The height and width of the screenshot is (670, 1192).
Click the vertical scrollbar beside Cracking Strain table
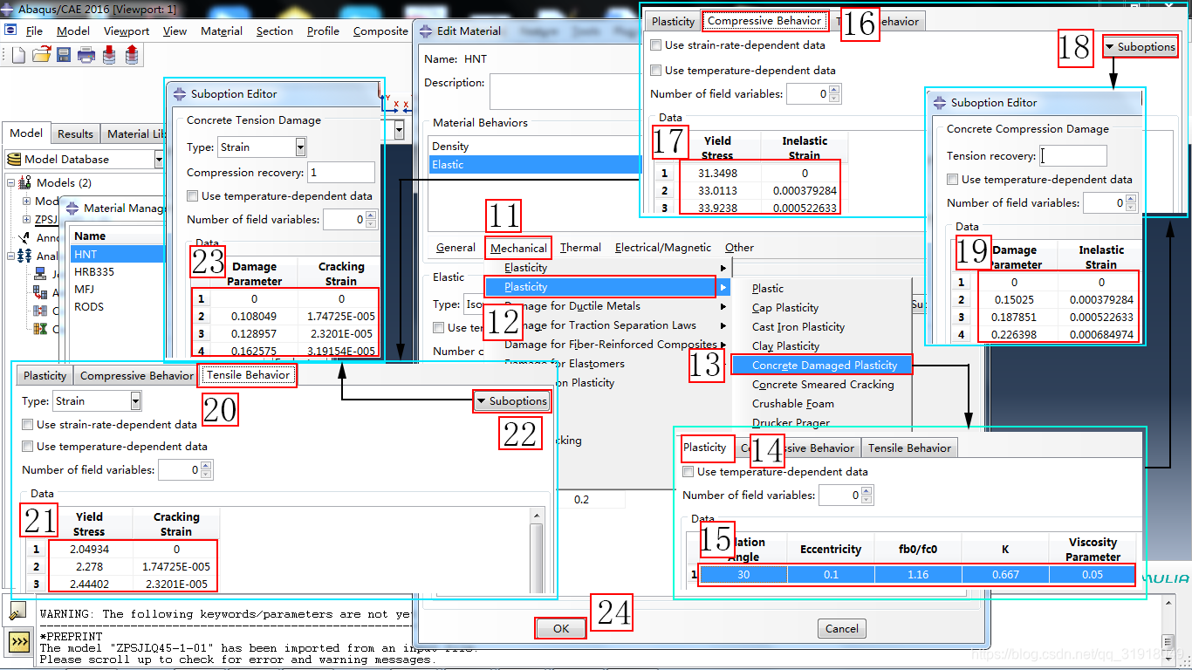pyautogui.click(x=536, y=550)
